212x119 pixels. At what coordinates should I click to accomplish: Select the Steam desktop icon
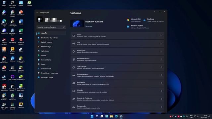4,77
